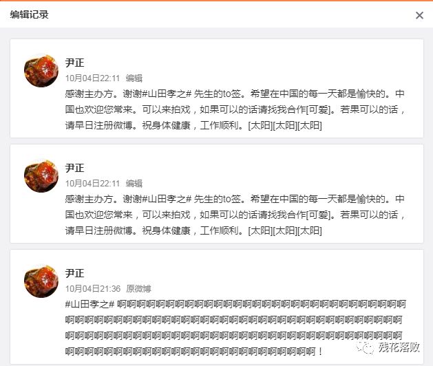Open 尹正 username in the first record
Viewport: 433px width, 366px height.
click(x=74, y=63)
